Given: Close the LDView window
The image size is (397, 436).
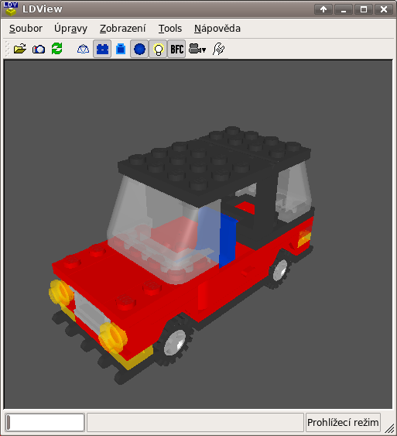Looking at the screenshot, I should coord(384,9).
